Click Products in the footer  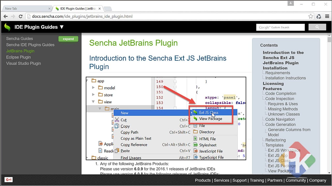pos(203,180)
